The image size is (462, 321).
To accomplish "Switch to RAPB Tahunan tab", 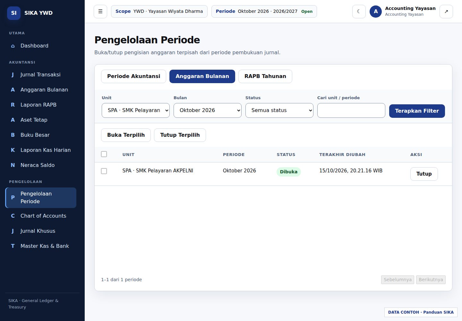I will [265, 76].
